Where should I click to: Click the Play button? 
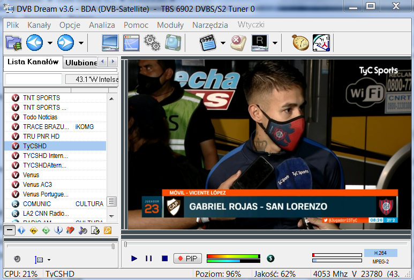click(x=134, y=259)
